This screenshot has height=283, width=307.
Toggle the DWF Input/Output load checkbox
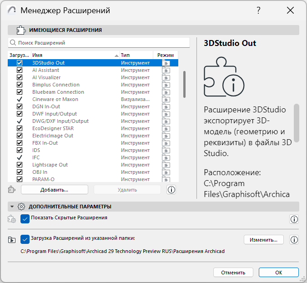20,114
